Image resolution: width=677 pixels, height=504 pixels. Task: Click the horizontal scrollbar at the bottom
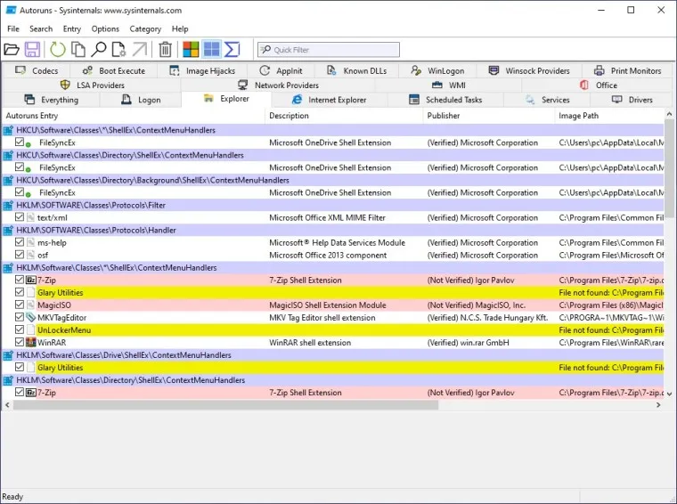pos(223,404)
